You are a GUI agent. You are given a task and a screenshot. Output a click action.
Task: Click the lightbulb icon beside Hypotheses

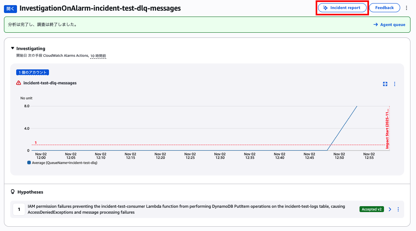pos(13,192)
